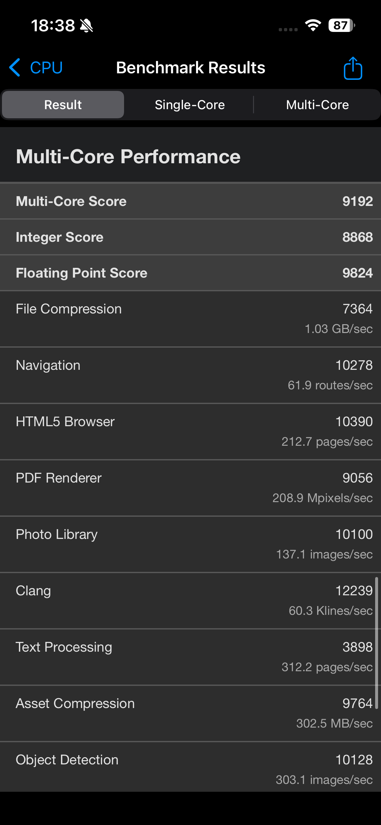Select the Floating Point Score row

tap(190, 273)
